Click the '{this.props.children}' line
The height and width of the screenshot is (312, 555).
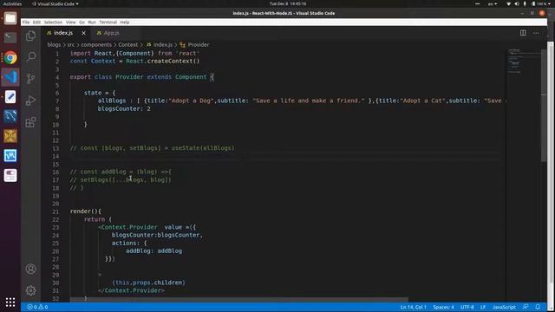point(148,283)
